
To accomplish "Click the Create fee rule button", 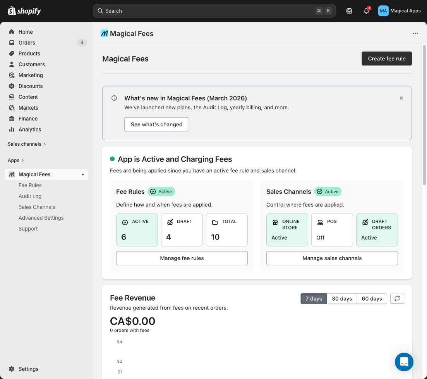I will 386,59.
